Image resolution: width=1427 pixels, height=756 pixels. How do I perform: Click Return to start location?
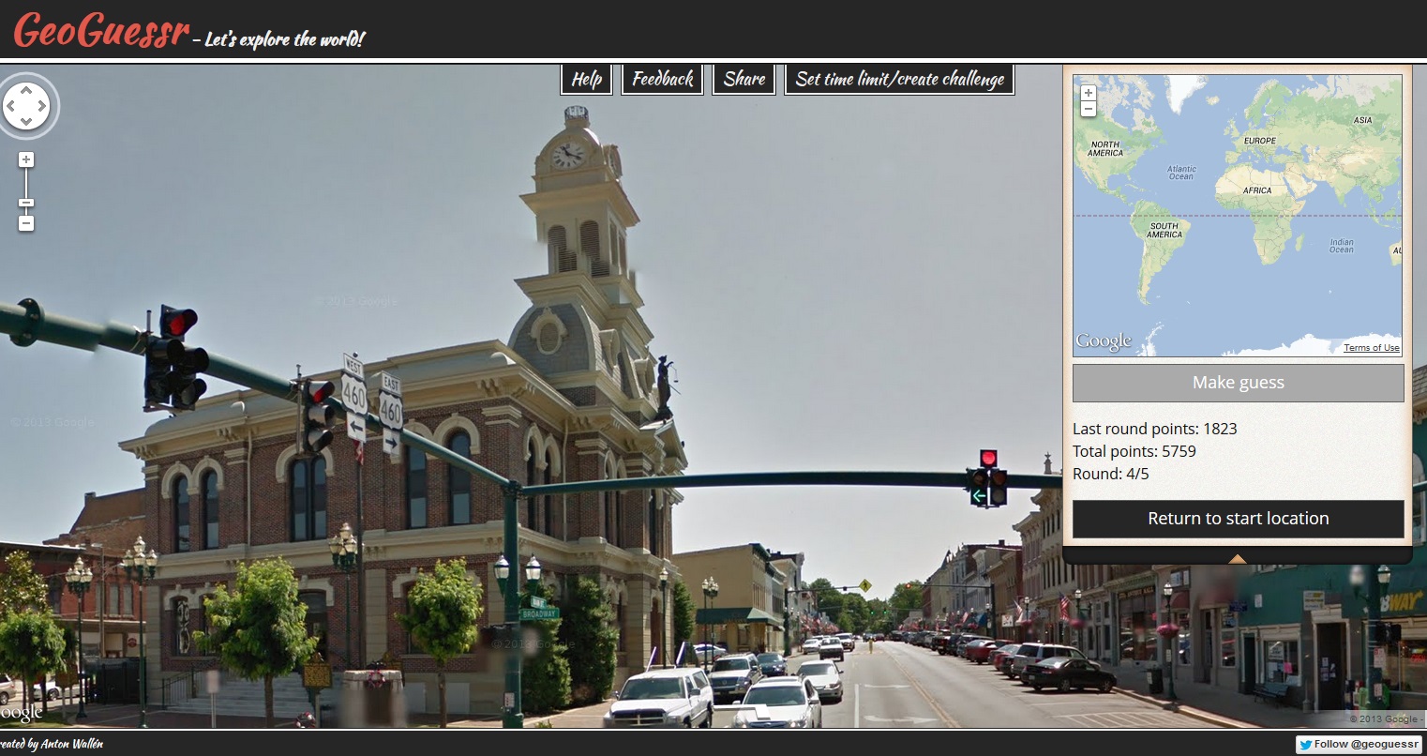(x=1238, y=519)
